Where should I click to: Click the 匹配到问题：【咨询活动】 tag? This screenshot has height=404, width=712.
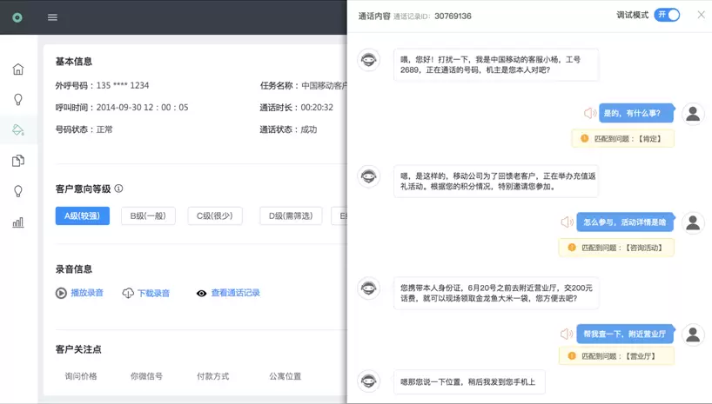[x=616, y=248]
